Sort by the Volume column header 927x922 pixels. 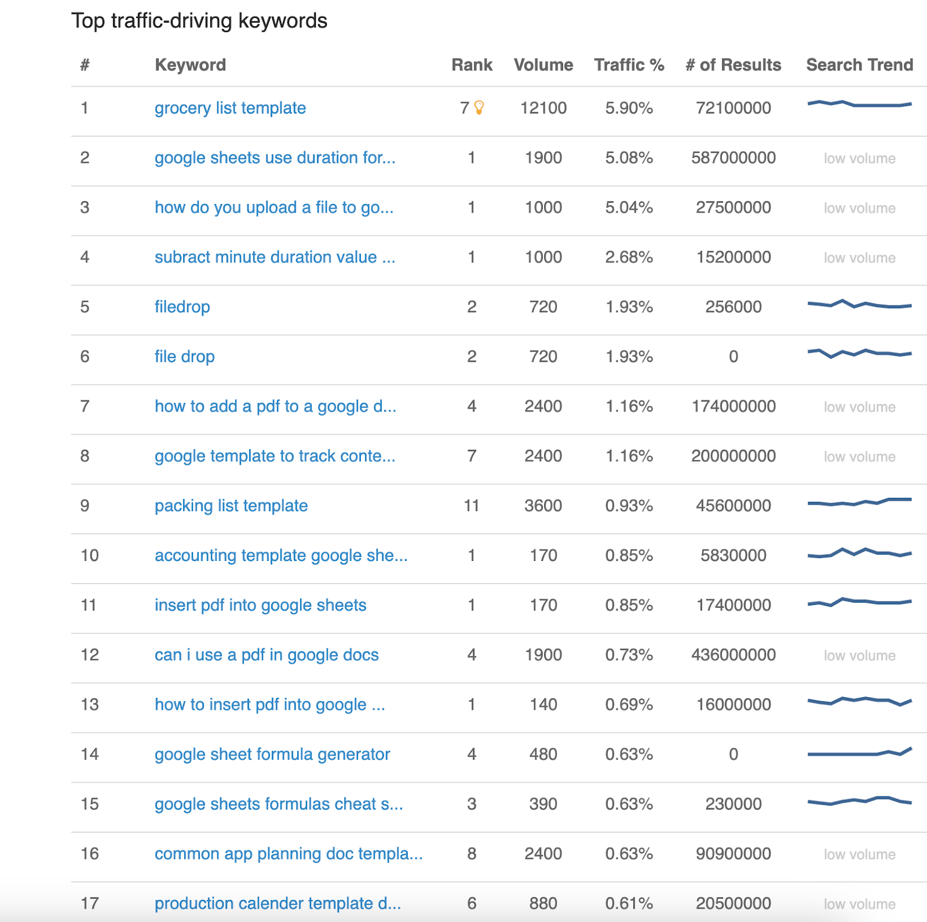pyautogui.click(x=543, y=65)
